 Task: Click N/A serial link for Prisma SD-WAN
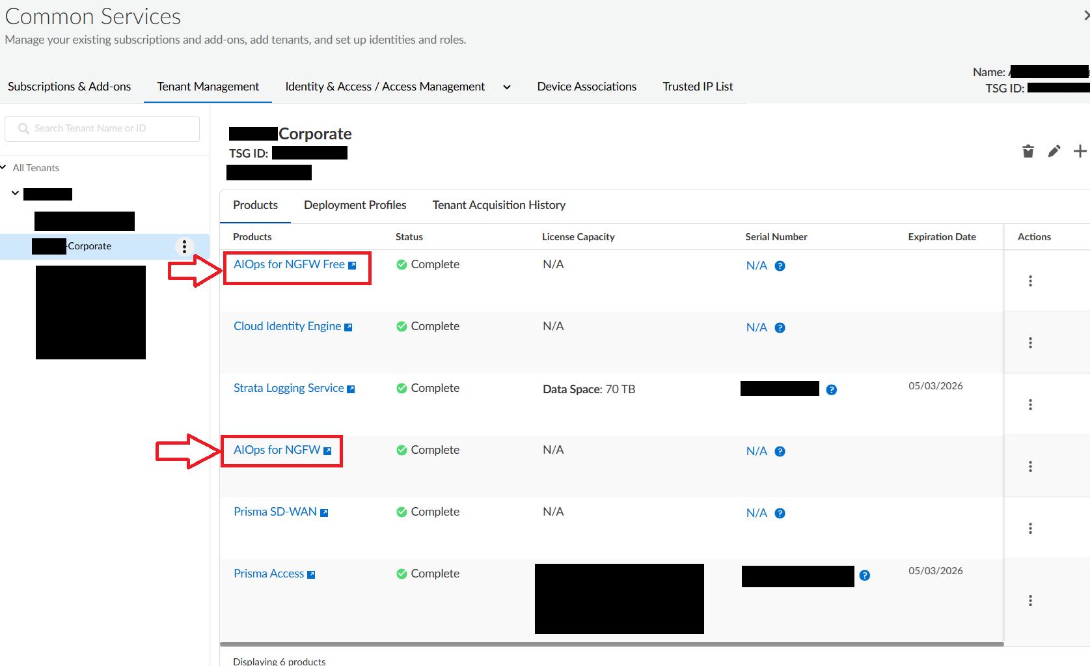(756, 513)
